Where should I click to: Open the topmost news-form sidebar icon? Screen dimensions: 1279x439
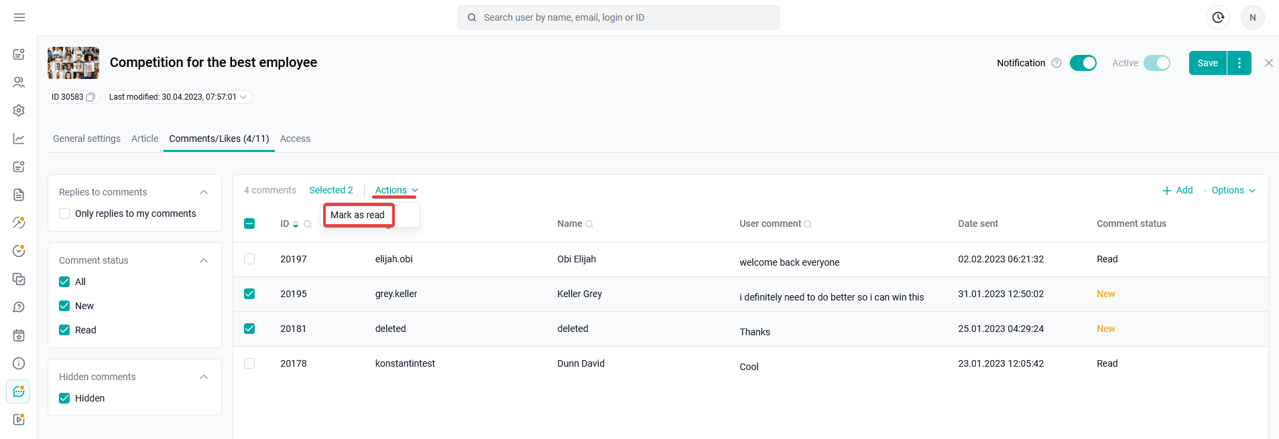(x=19, y=54)
